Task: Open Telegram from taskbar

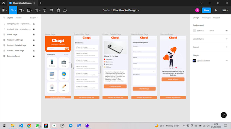Action: tap(71, 126)
